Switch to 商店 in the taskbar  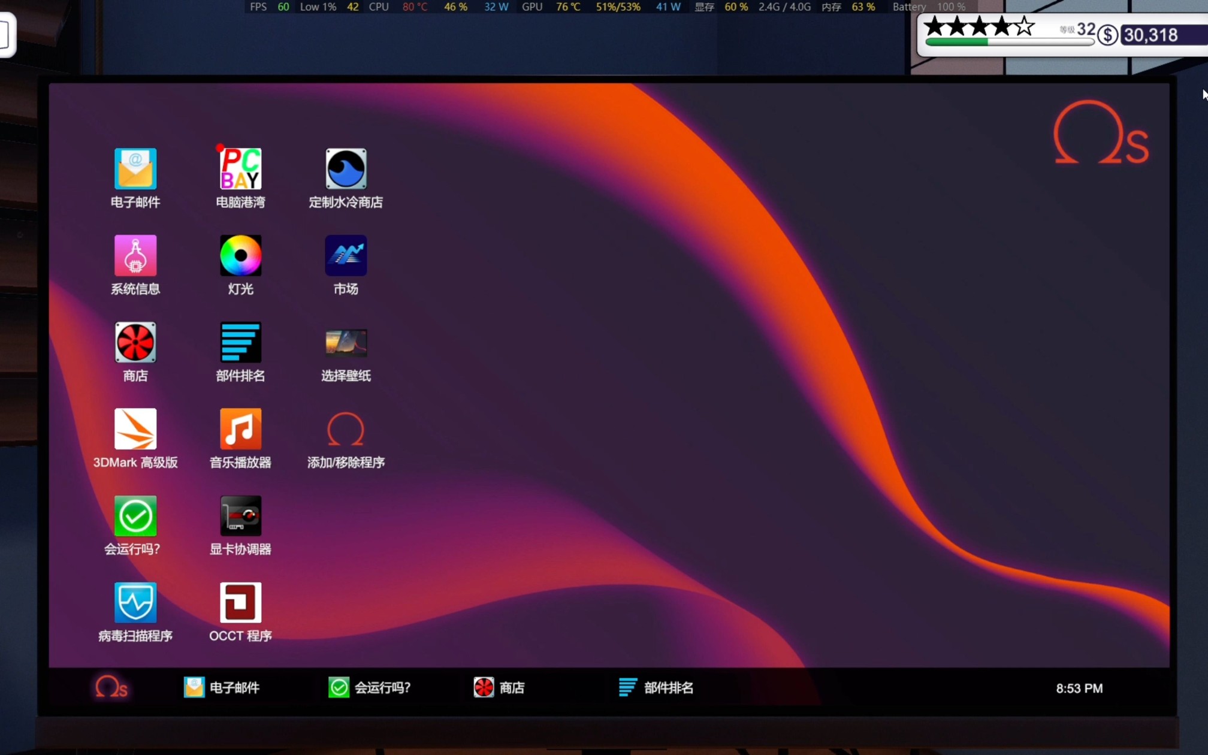pos(499,687)
